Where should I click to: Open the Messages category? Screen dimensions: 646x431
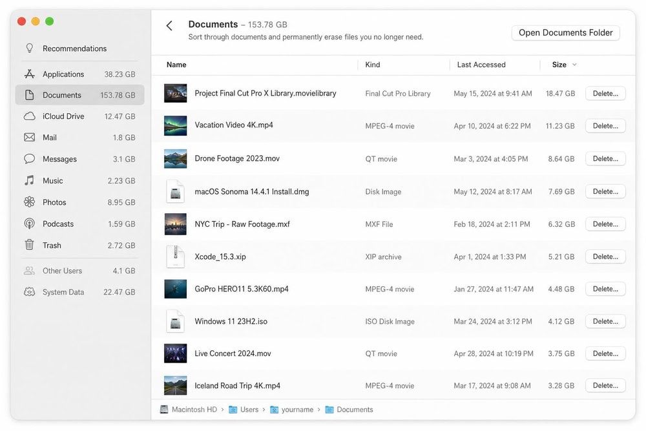(x=79, y=159)
